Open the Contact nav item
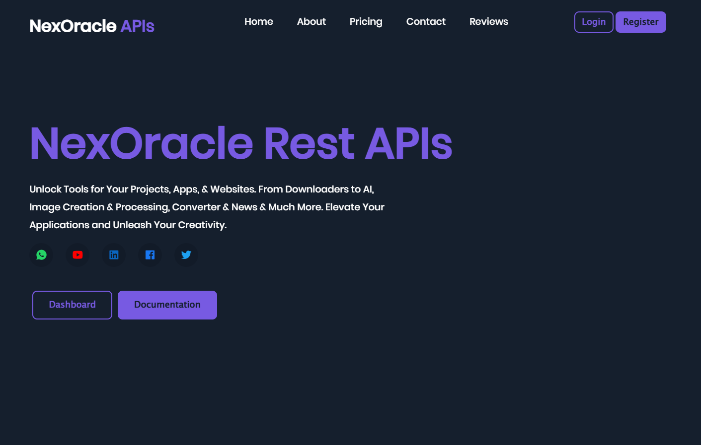 pyautogui.click(x=426, y=21)
